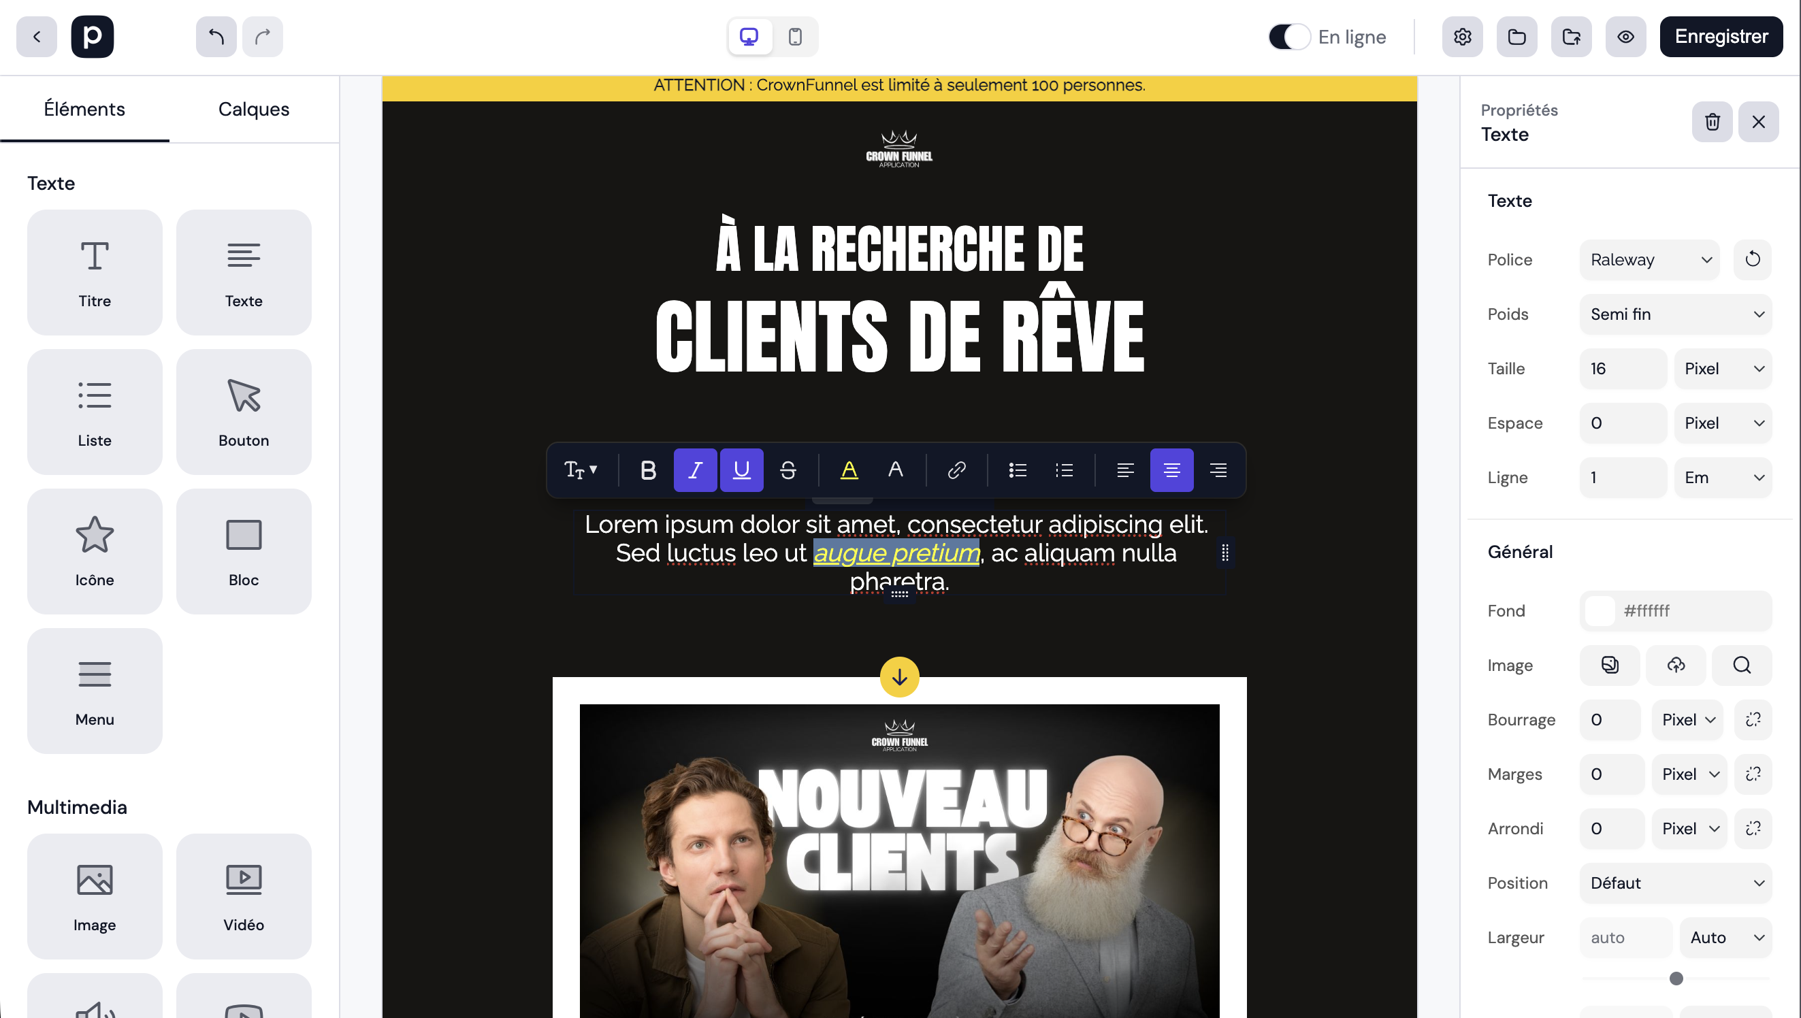Toggle the En ligne switch

tap(1288, 36)
